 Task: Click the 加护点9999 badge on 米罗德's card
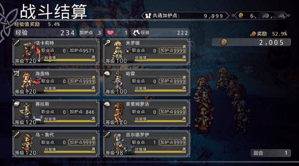coord(173,50)
